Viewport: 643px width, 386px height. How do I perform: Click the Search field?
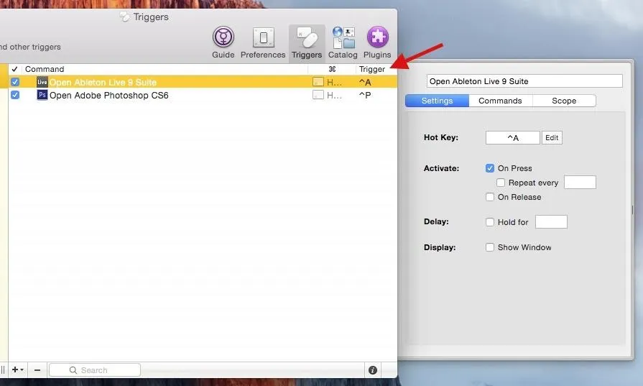click(x=95, y=370)
